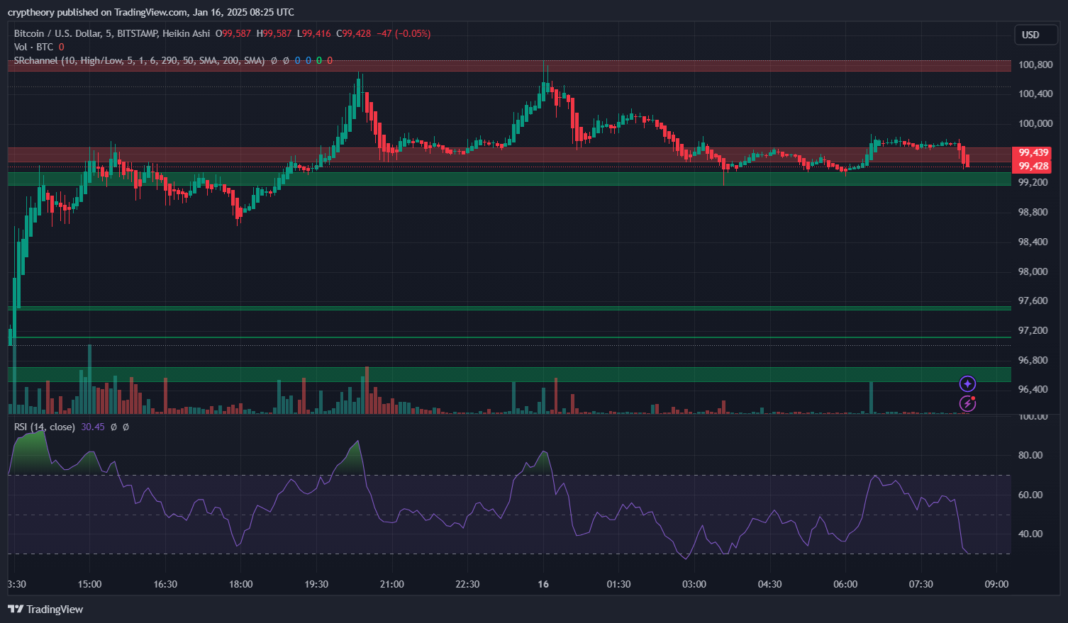1068x623 pixels.
Task: Click the Vol · BTC indicator legend
Action: [33, 47]
